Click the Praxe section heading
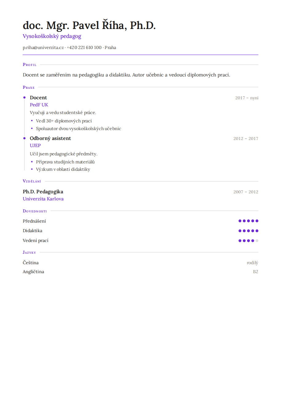This screenshot has height=398, width=281. 29,87
